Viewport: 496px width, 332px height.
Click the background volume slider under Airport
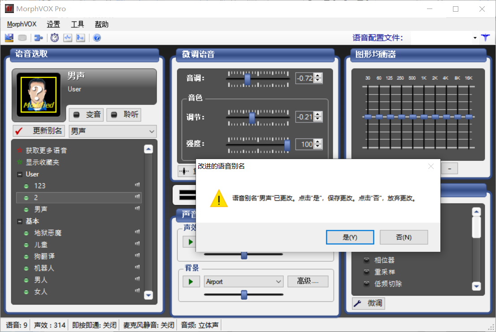(244, 295)
